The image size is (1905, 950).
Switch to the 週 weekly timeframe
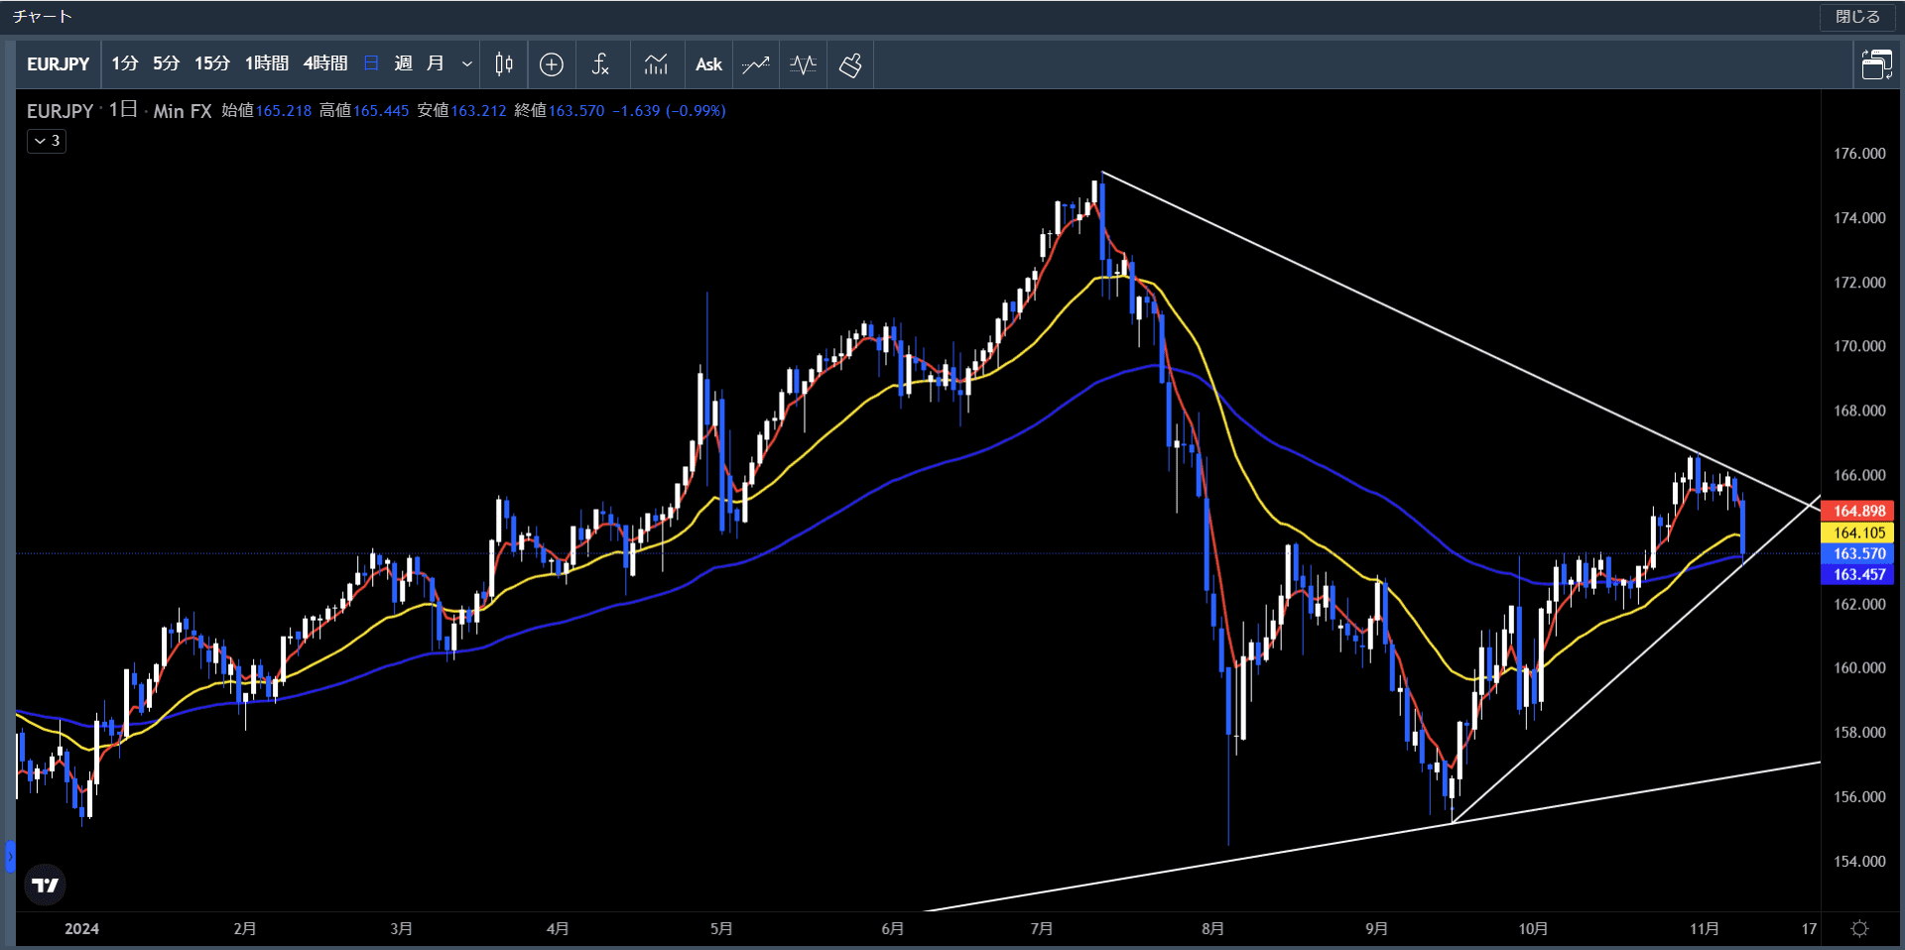[x=403, y=64]
